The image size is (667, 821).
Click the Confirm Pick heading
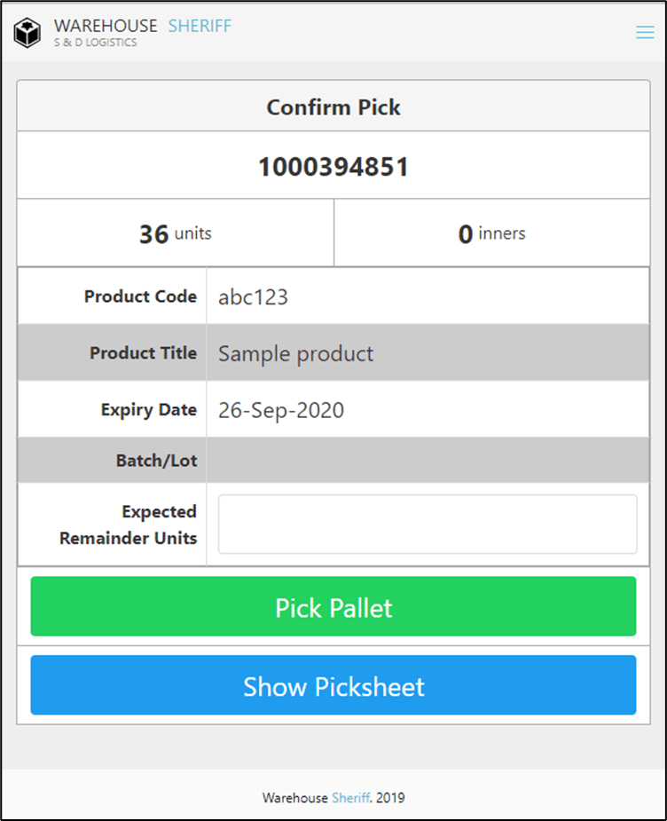(333, 107)
